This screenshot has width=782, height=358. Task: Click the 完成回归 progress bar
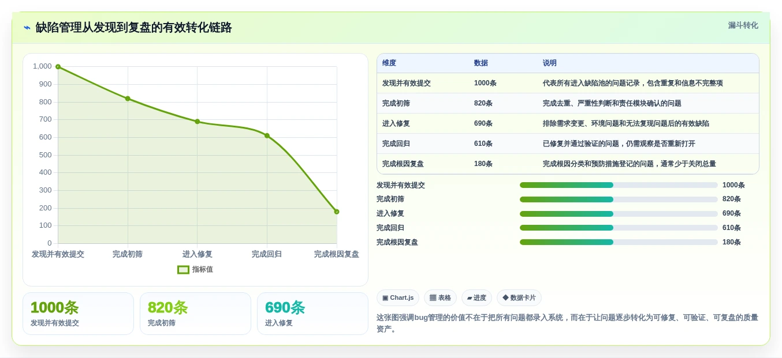[619, 228]
